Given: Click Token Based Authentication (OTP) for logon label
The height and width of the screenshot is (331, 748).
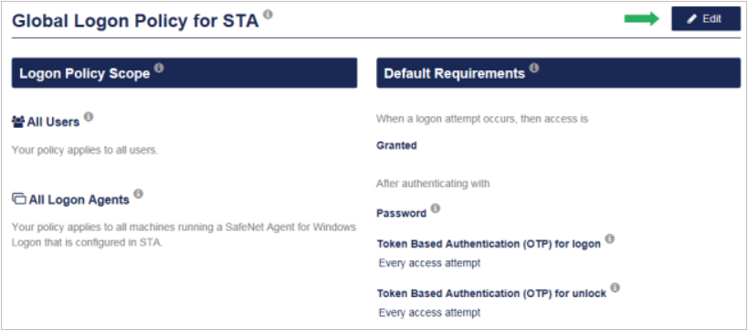Looking at the screenshot, I should coord(489,244).
